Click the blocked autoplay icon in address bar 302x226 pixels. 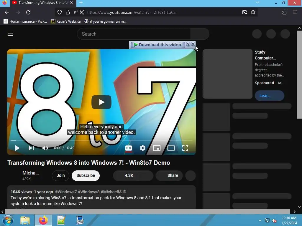[82, 12]
